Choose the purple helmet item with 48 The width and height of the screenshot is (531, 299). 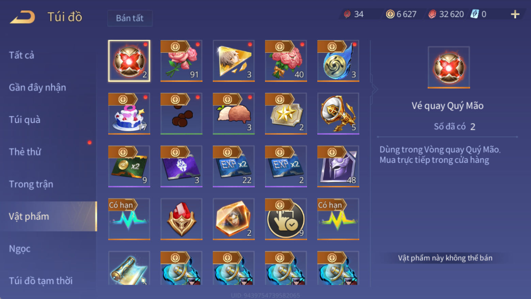tap(338, 167)
